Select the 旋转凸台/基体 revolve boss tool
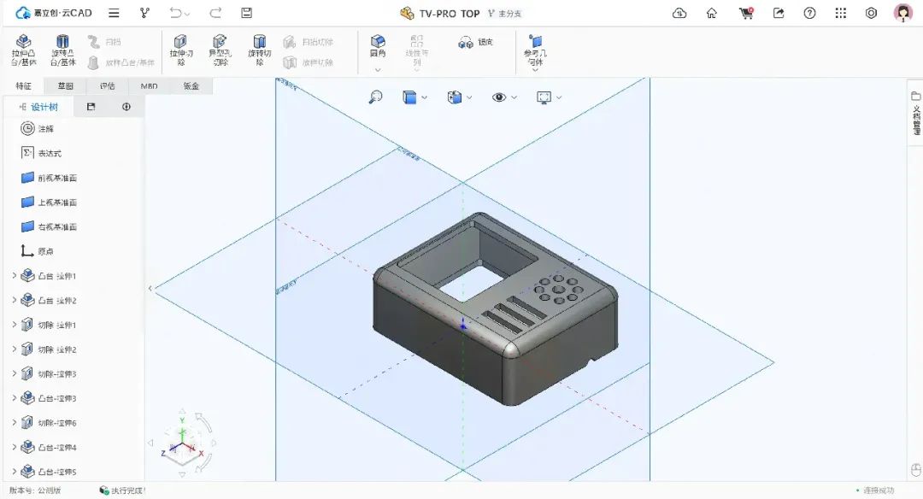 62,47
